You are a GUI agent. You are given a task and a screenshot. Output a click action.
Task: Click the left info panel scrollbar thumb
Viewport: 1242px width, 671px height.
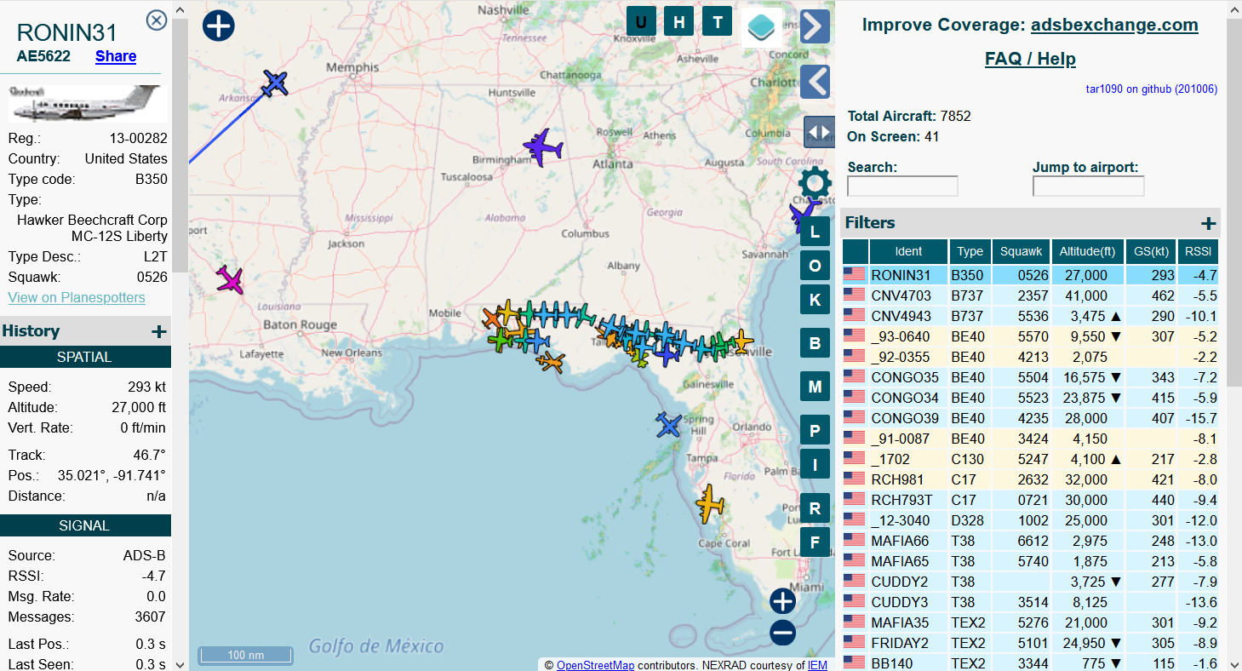180,145
